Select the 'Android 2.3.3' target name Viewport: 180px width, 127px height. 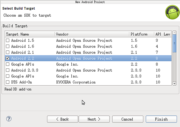pos(25,70)
